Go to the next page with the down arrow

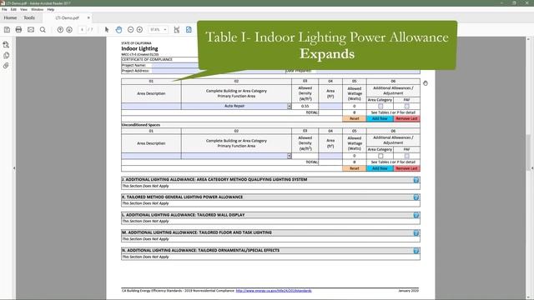[x=69, y=30]
